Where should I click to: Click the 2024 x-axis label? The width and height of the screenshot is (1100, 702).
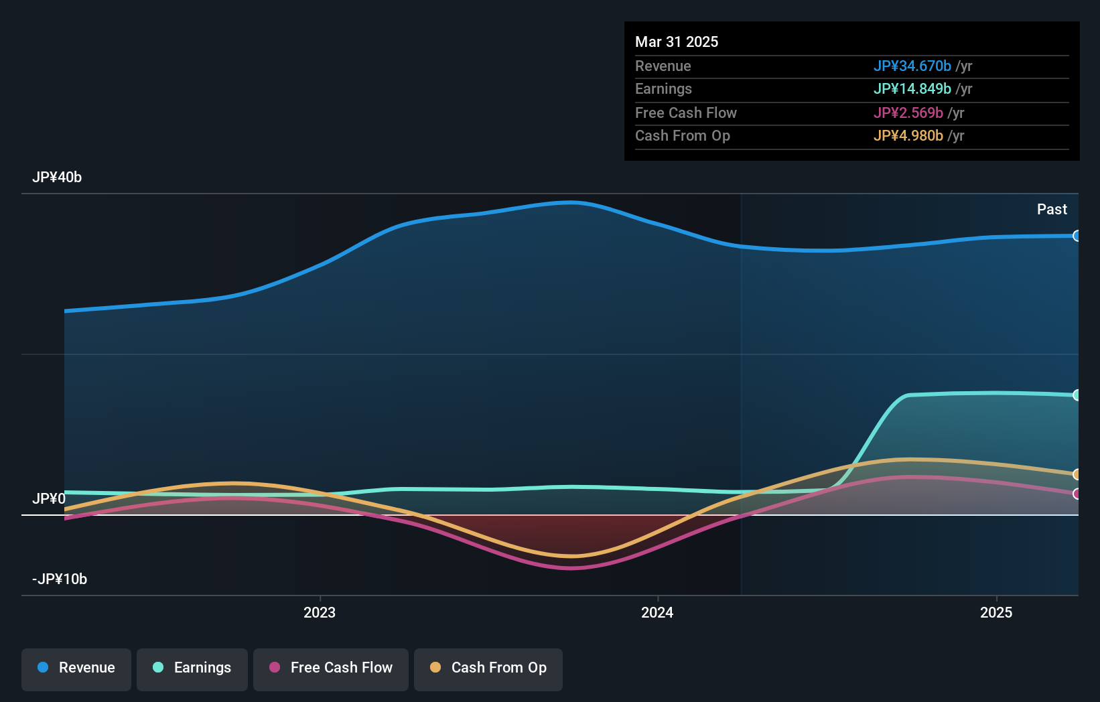click(x=657, y=613)
